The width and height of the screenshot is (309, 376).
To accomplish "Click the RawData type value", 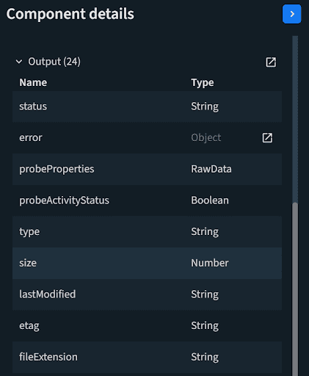I will pyautogui.click(x=211, y=169).
